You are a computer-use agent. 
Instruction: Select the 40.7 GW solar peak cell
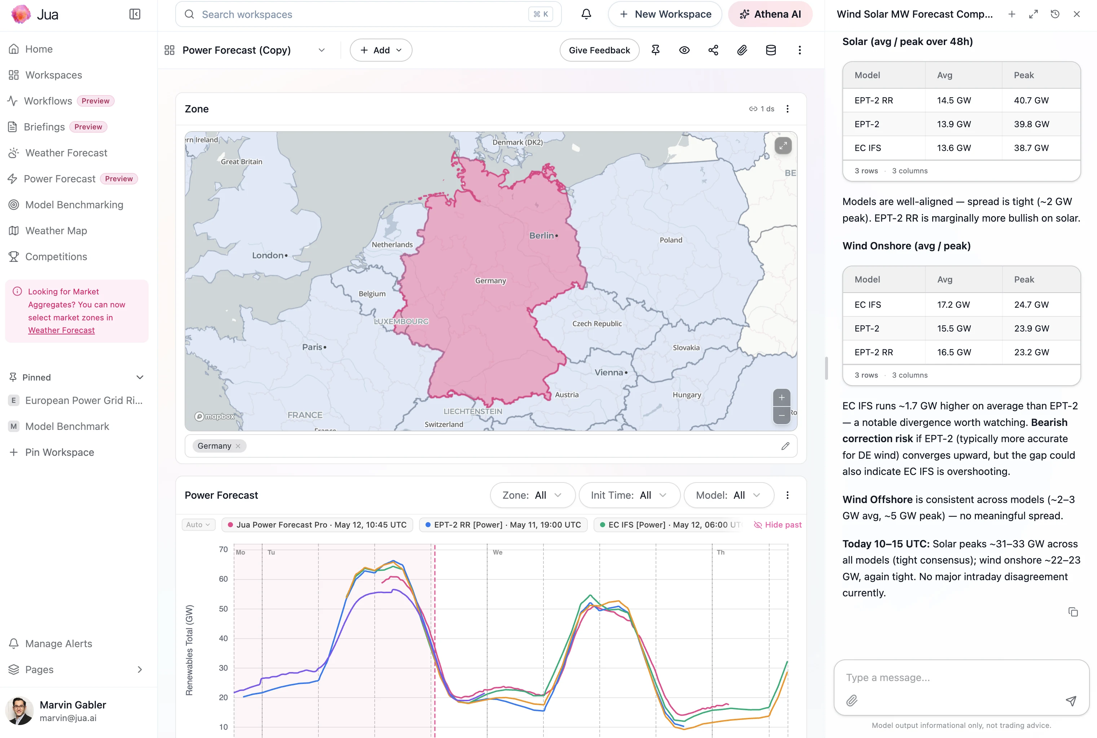[x=1040, y=100]
